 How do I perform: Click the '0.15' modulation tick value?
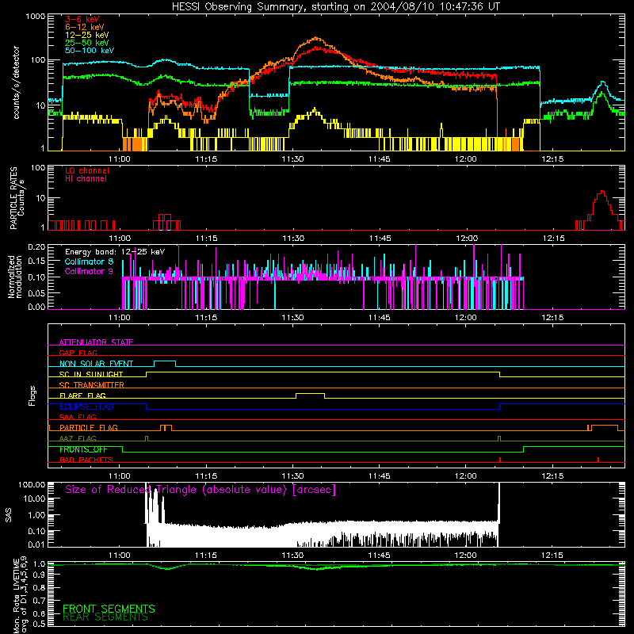36,262
